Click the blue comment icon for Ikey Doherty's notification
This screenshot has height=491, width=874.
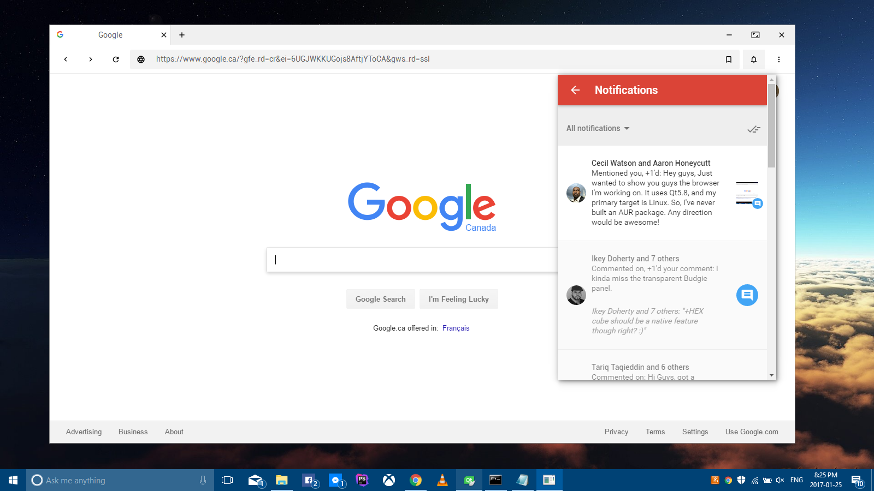[x=747, y=295]
